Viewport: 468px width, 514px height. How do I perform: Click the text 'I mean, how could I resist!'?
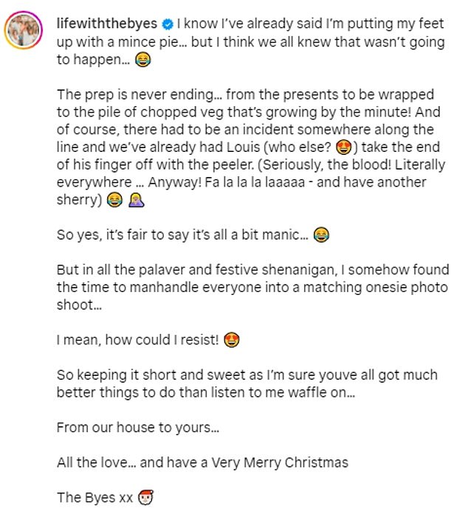138,340
